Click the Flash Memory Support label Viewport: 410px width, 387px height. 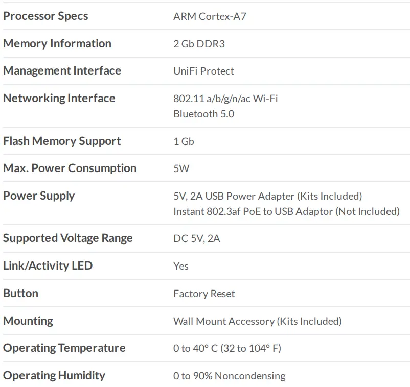pos(62,141)
